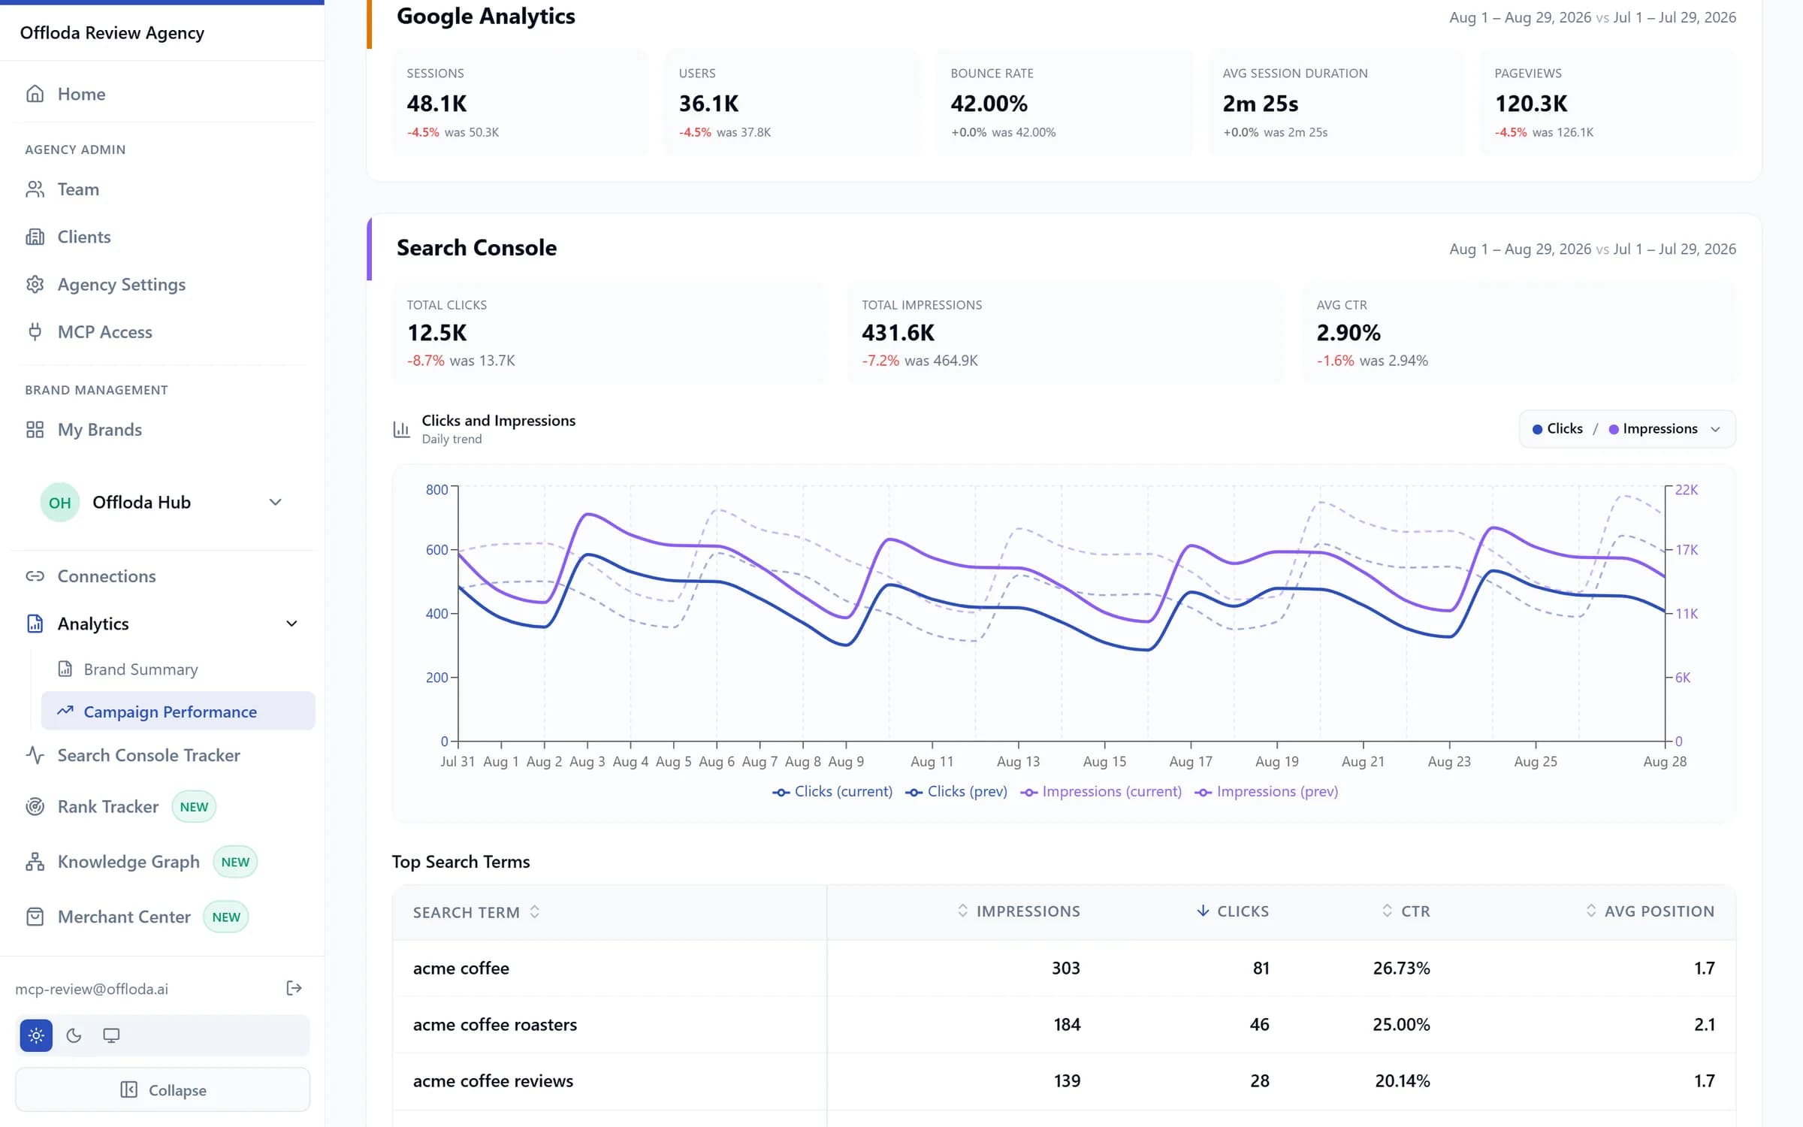This screenshot has height=1127, width=1803.
Task: Expand the Offloda Hub brand chevron
Action: [276, 502]
